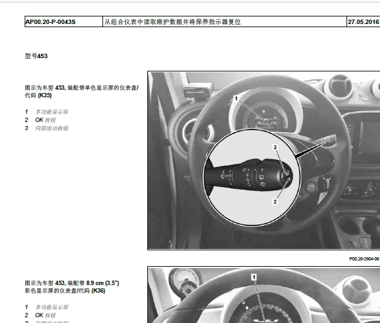Click second legend item 1 多功能显示屏
This screenshot has width=380, height=323.
click(x=47, y=307)
